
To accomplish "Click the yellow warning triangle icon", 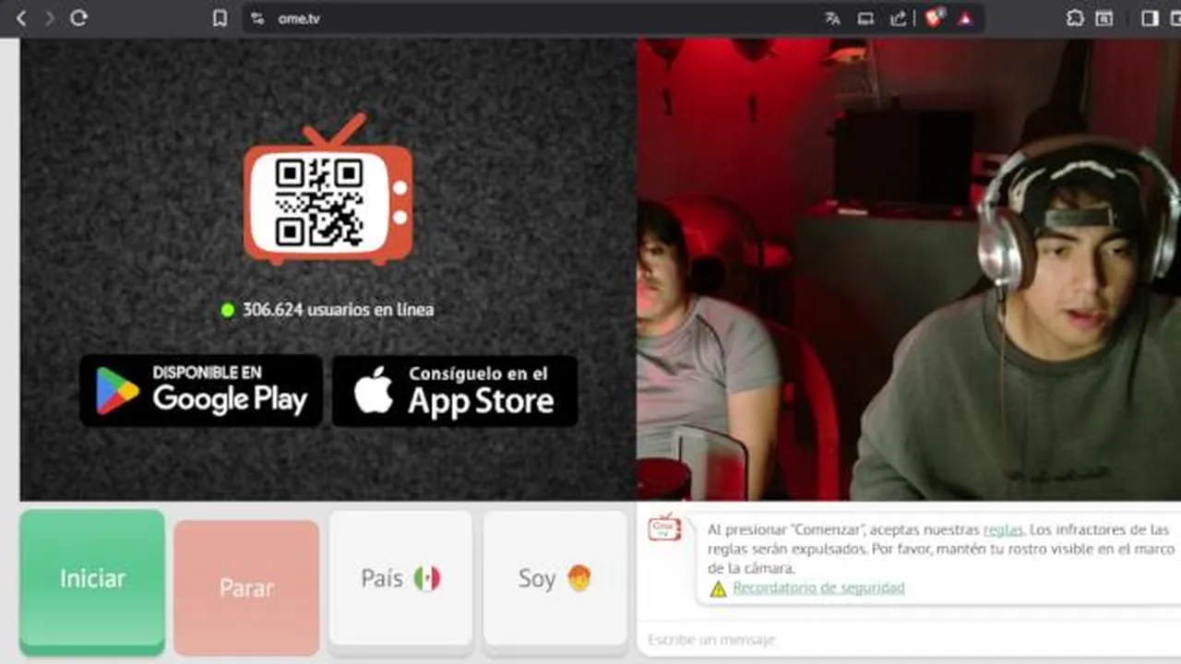I will (x=718, y=588).
